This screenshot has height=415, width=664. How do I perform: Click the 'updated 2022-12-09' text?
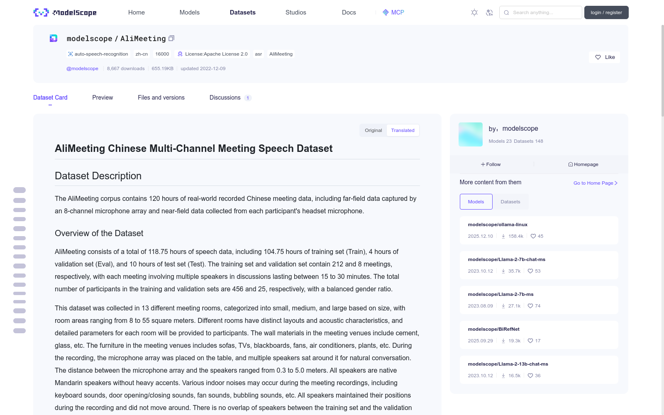[x=203, y=68]
